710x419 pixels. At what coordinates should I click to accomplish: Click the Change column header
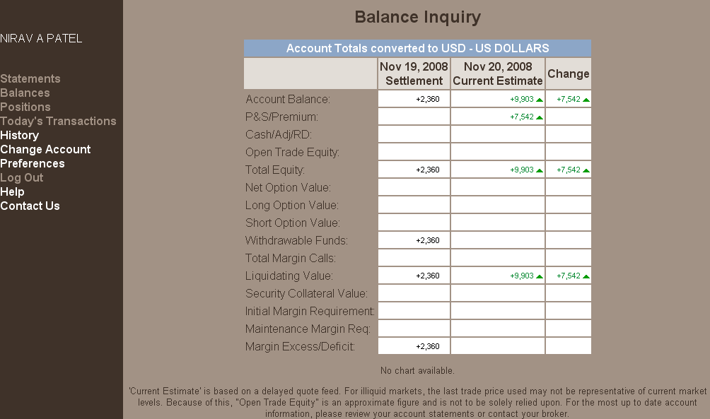pyautogui.click(x=569, y=73)
